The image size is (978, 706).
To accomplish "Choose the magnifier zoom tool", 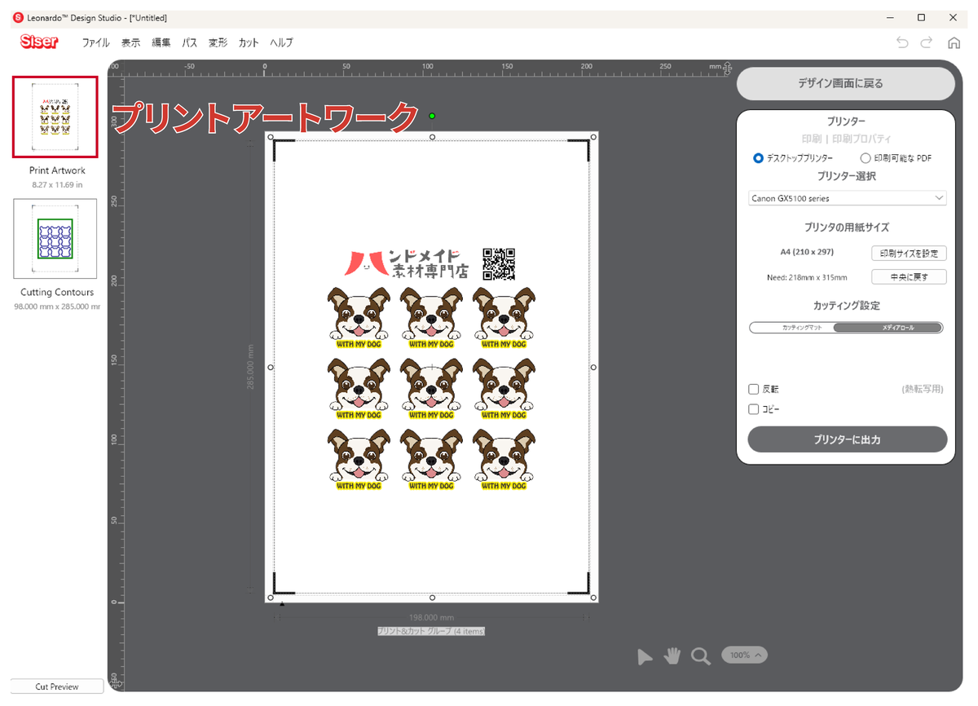I will coord(701,656).
